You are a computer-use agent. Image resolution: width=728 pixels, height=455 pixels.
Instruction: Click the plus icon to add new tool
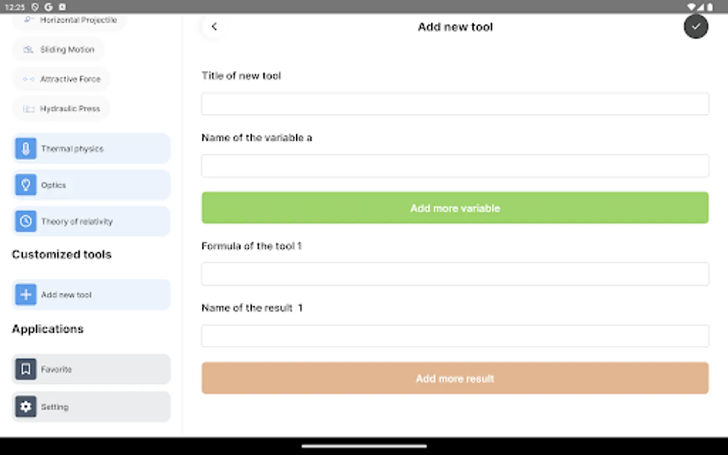pyautogui.click(x=25, y=294)
